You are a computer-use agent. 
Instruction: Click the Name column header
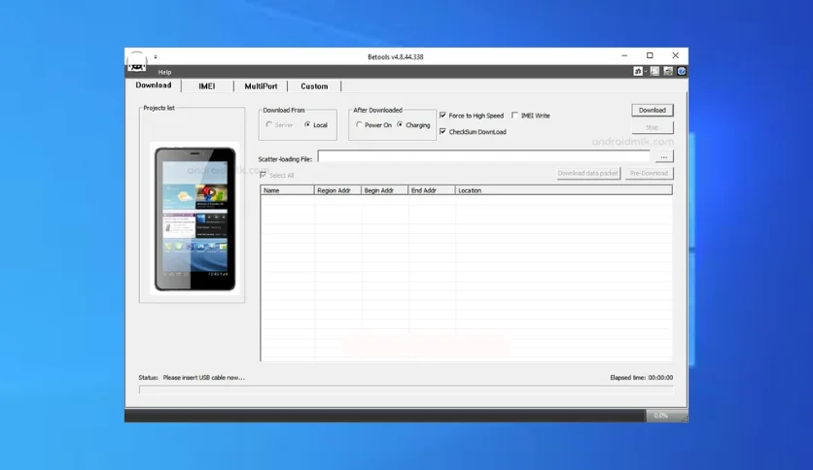[x=287, y=190]
